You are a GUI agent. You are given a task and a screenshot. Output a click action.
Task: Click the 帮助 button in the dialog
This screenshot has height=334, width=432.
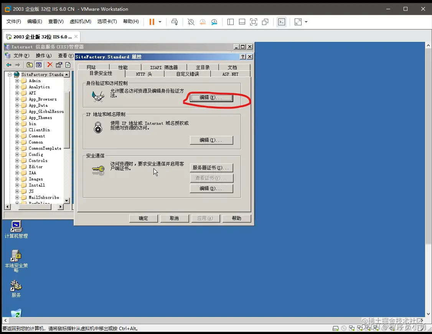(x=236, y=218)
